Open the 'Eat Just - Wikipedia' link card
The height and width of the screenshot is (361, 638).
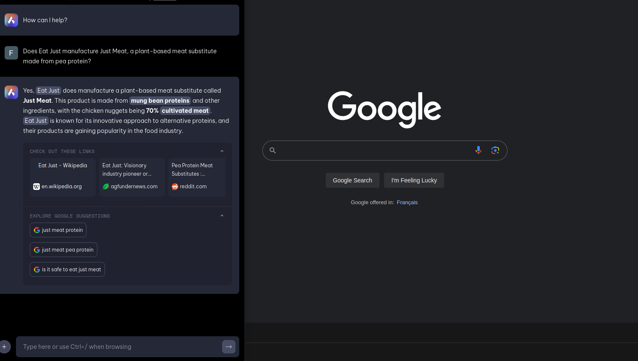click(63, 177)
